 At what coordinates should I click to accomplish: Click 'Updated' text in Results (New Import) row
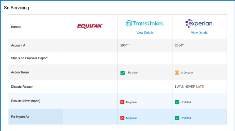186,102
